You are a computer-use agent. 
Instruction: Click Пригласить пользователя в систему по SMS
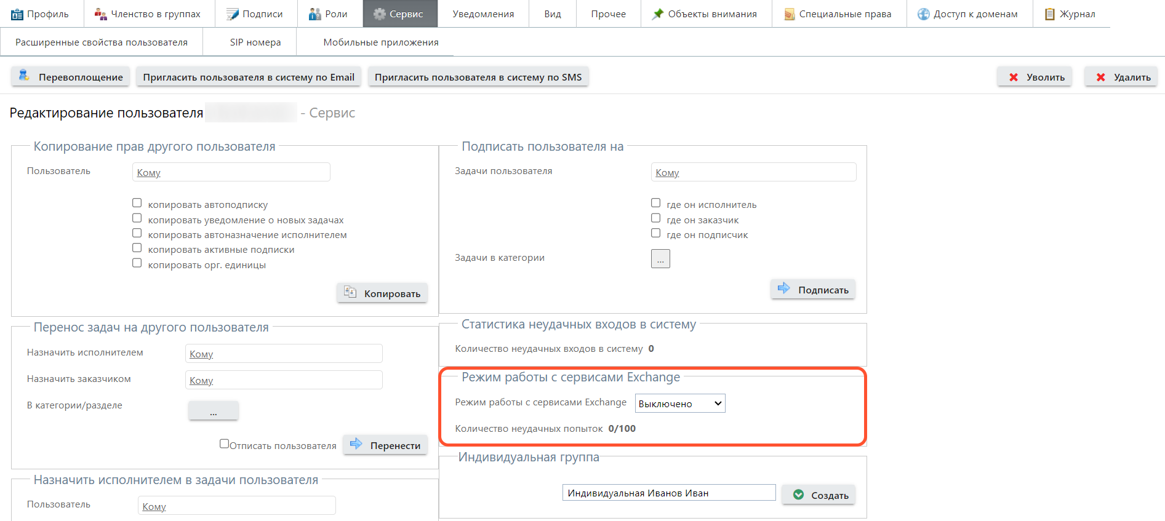coord(478,78)
